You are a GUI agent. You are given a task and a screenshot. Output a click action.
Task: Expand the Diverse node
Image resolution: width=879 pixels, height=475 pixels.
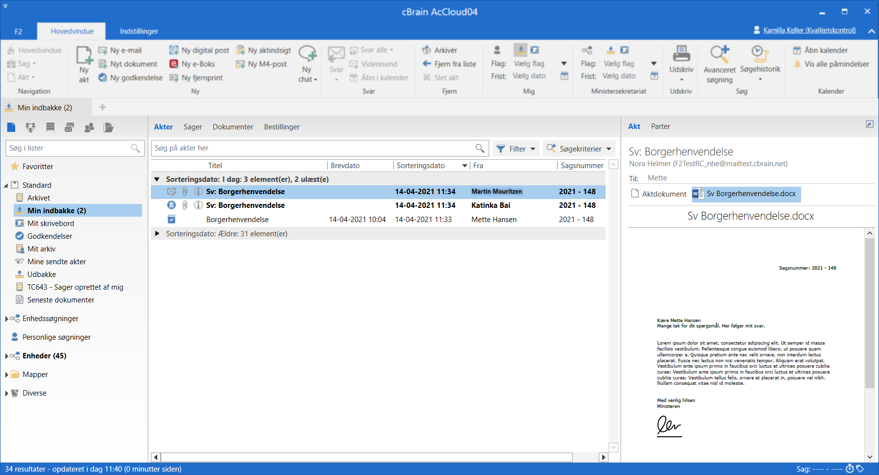coord(6,393)
